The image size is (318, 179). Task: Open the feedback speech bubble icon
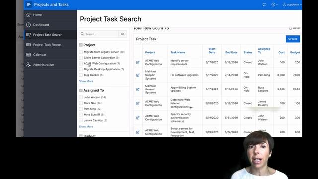(x=264, y=4)
